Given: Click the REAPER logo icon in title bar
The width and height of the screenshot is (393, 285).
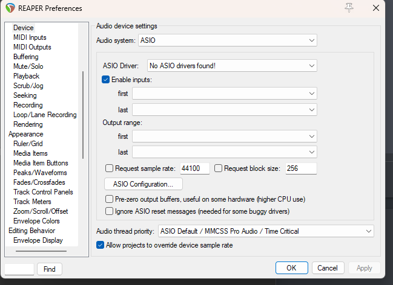Looking at the screenshot, I should click(10, 8).
